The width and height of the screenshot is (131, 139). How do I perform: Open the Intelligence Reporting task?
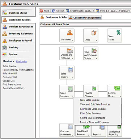pos(114,131)
